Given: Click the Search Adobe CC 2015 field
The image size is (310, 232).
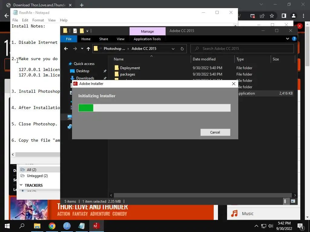Looking at the screenshot, I should click(242, 49).
